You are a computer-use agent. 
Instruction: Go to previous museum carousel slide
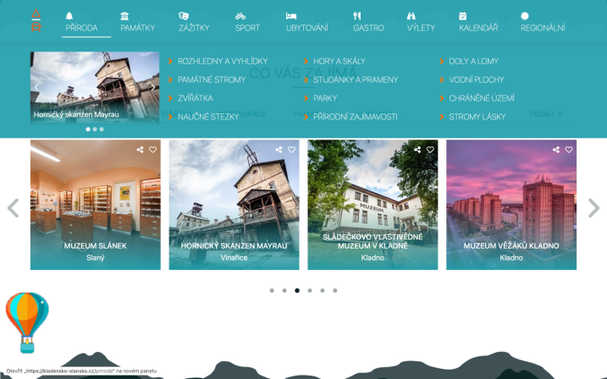(14, 208)
